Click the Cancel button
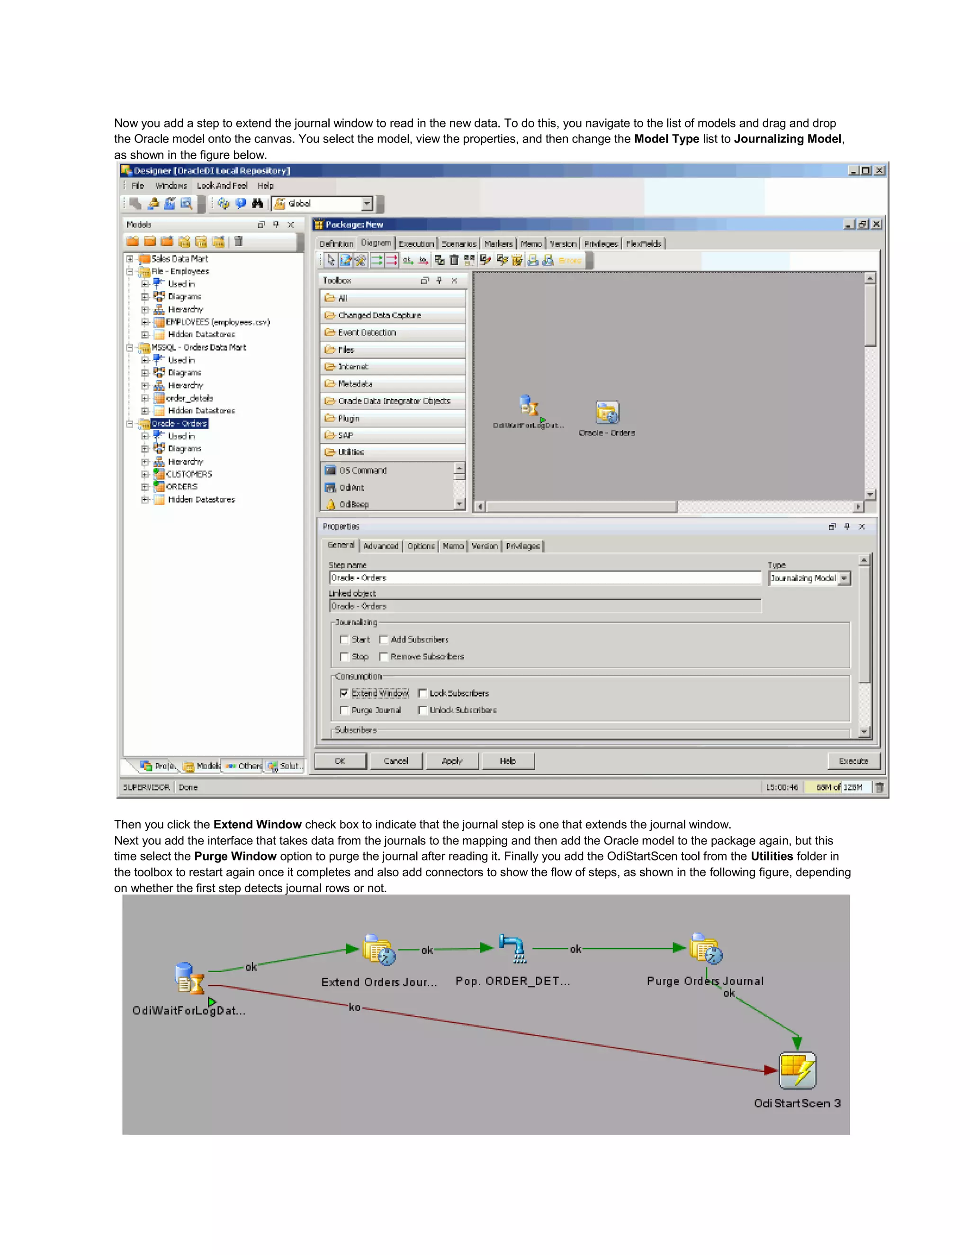Image resolution: width=970 pixels, height=1255 pixels. [396, 761]
